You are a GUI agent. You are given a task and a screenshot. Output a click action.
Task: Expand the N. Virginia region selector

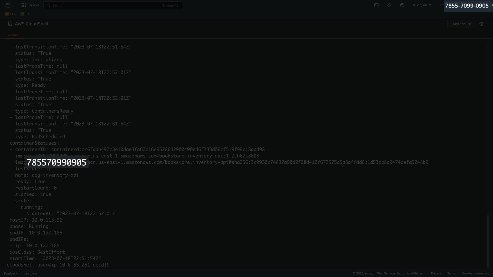422,5
